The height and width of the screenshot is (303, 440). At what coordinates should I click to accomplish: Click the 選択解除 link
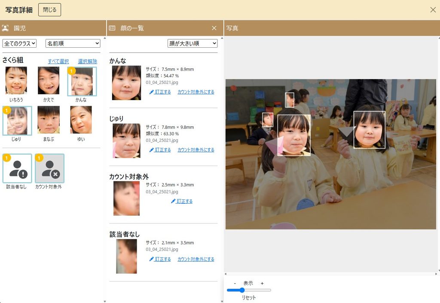click(x=88, y=61)
